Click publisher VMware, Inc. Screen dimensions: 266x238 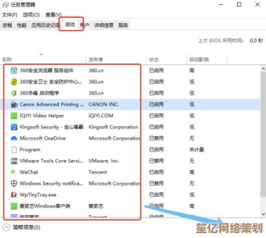click(104, 161)
